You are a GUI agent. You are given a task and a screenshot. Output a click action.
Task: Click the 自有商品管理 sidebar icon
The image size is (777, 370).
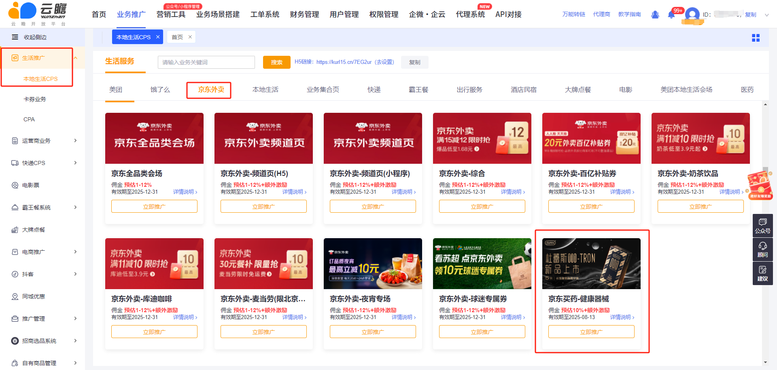click(15, 363)
